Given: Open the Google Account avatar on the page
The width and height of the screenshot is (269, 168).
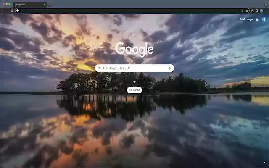Looking at the screenshot, I should tap(264, 19).
